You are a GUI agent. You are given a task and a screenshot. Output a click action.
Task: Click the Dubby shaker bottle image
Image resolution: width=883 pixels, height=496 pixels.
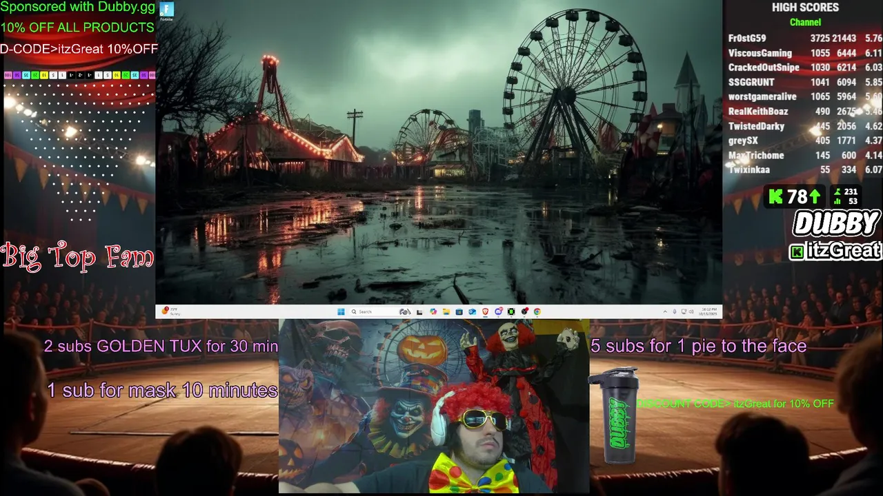coord(613,415)
